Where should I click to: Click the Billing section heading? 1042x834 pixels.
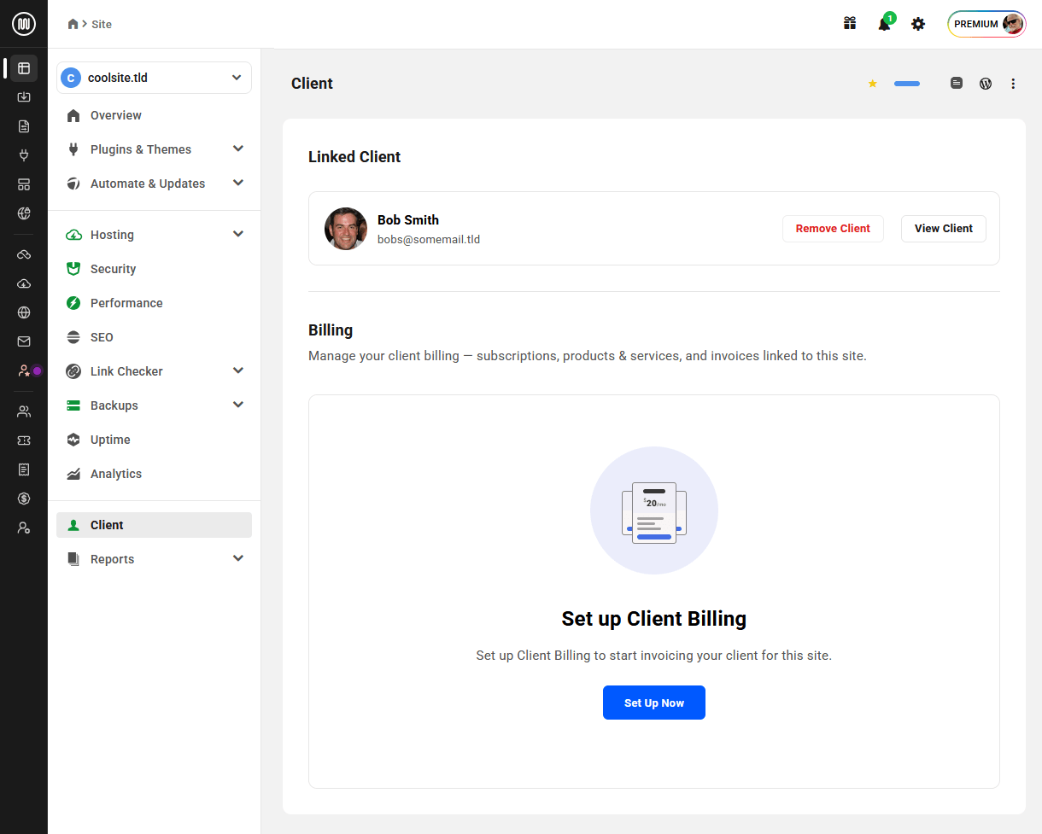(331, 330)
